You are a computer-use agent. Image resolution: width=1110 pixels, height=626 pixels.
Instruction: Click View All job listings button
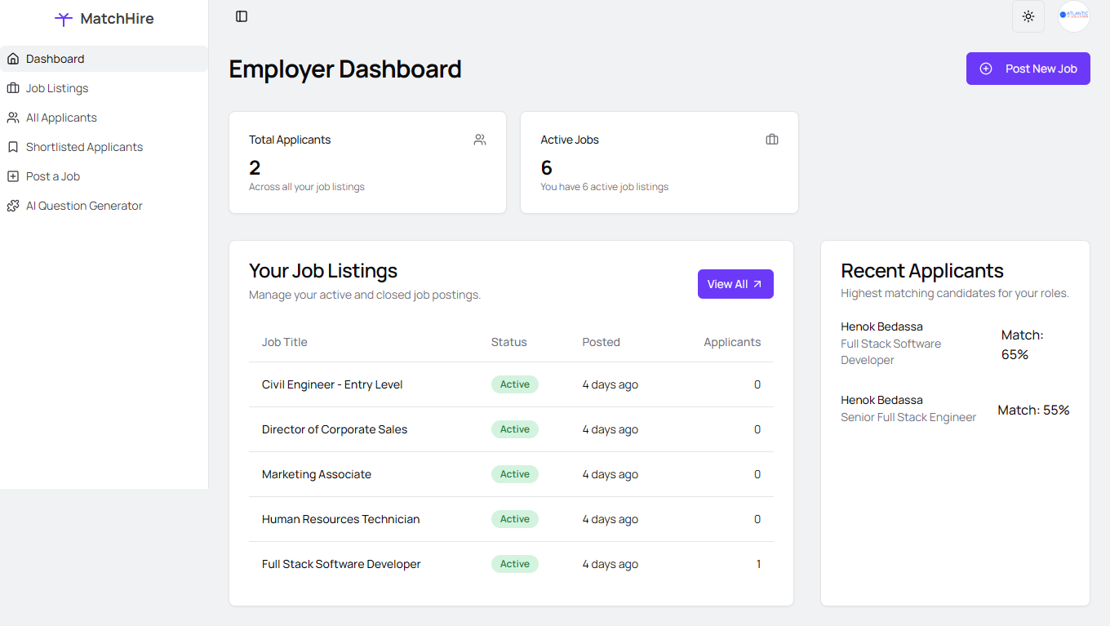pos(735,284)
